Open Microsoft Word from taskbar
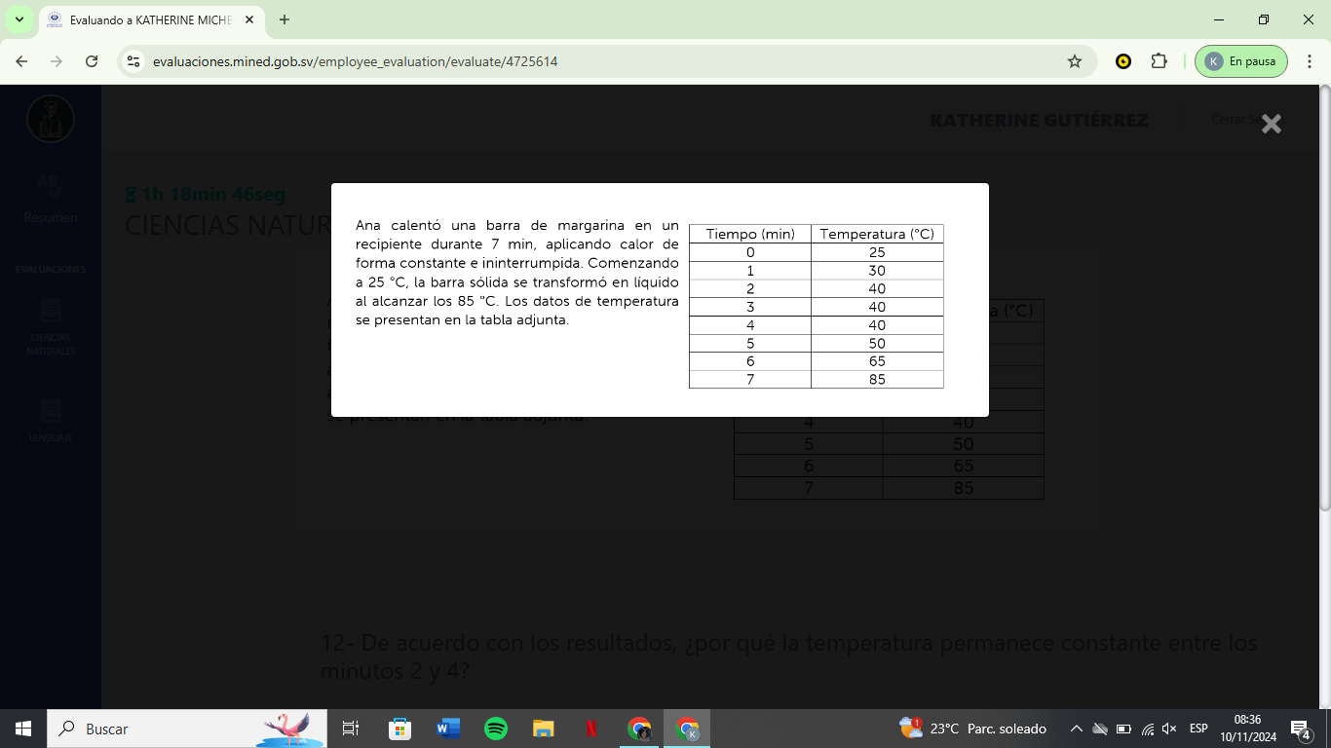 448,729
